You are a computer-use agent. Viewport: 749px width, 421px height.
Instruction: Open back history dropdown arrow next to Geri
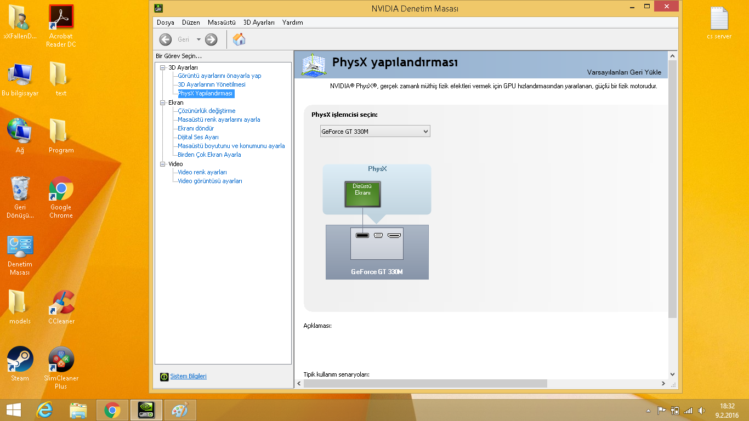point(198,39)
